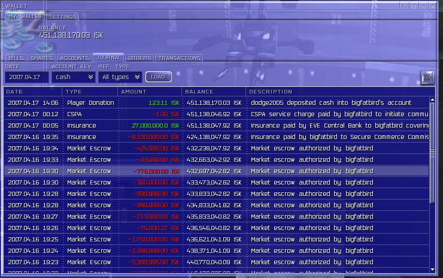The image size is (443, 278).
Task: Click the balance cell 440,770,040.09 ISK
Action: click(x=214, y=262)
